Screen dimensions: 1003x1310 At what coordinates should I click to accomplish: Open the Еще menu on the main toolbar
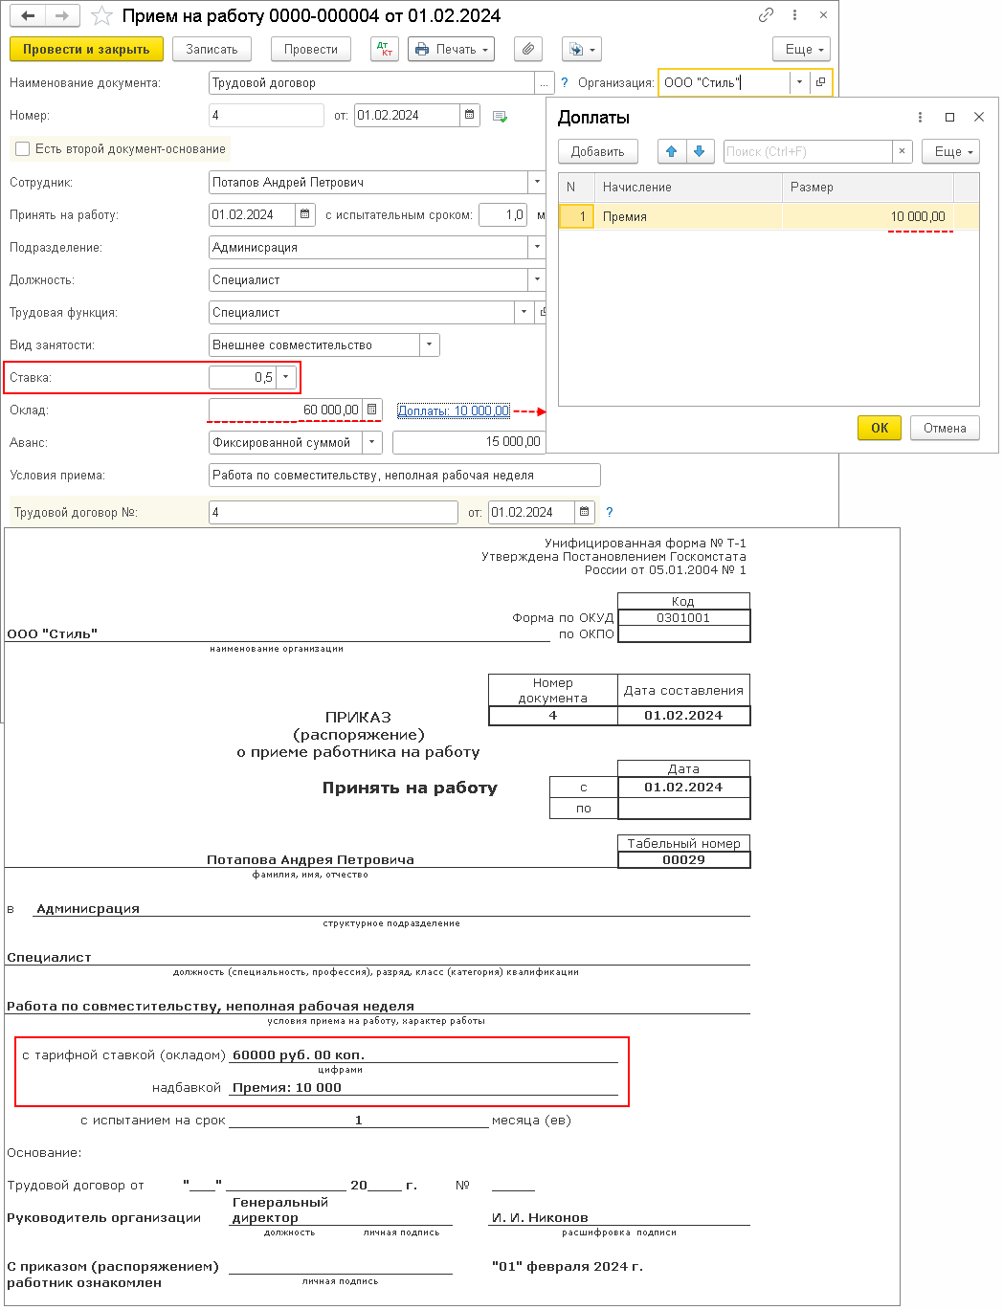click(x=801, y=49)
